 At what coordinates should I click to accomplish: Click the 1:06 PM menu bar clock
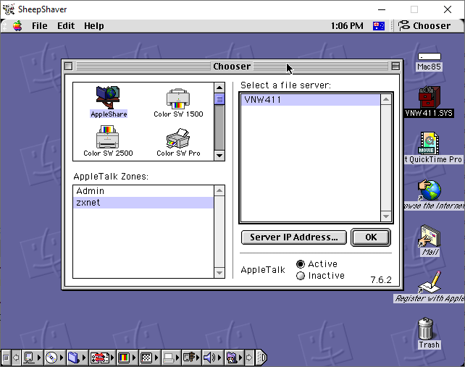click(347, 26)
